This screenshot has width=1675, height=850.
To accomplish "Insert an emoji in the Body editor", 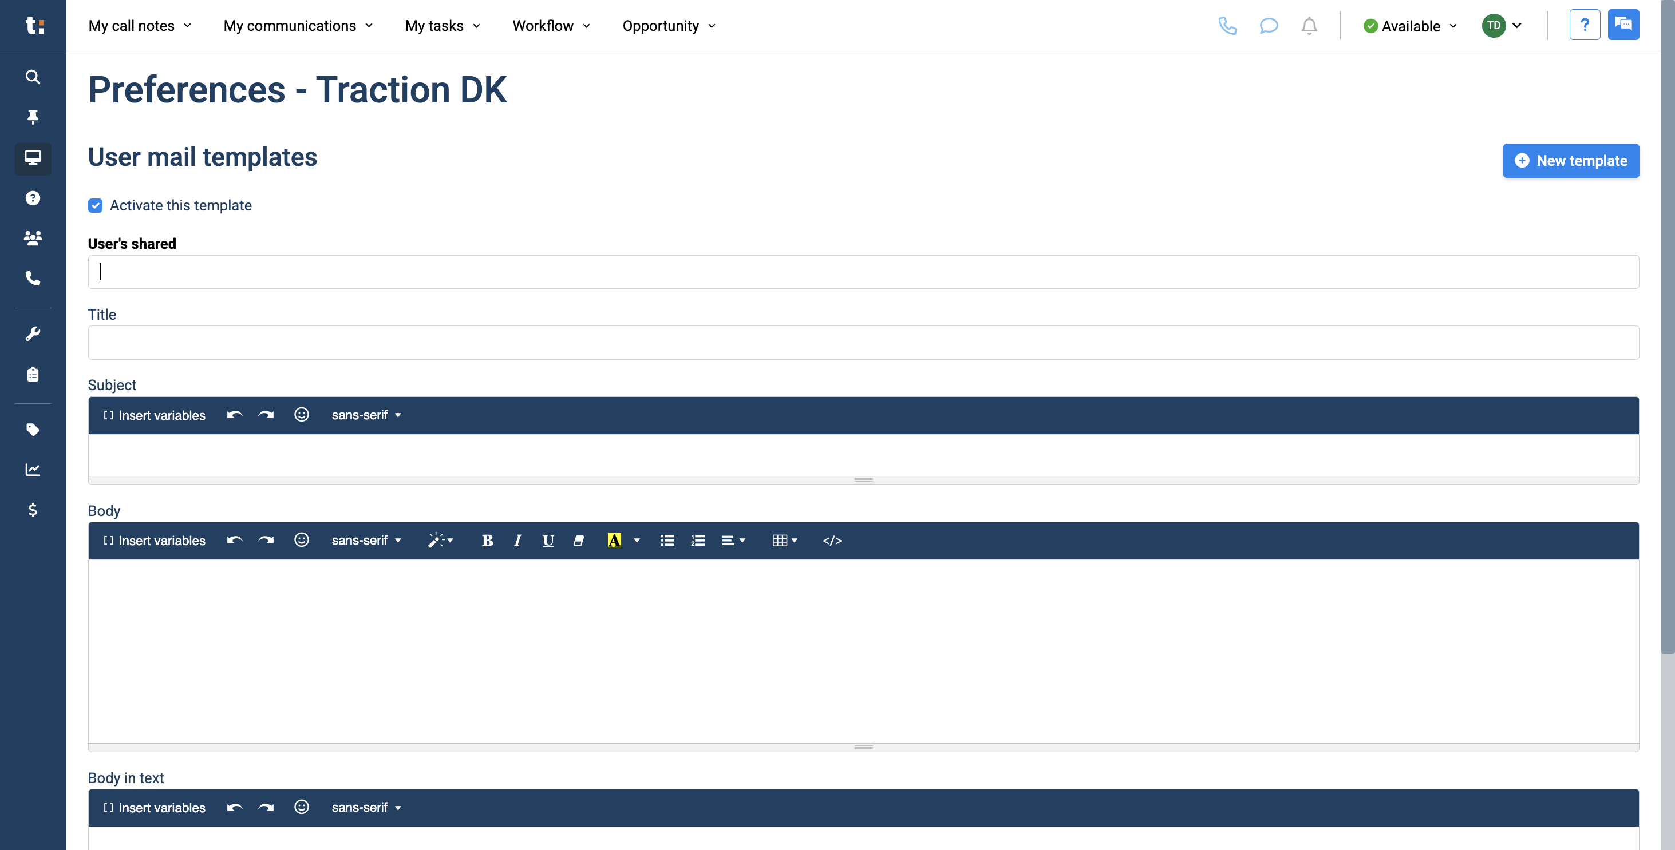I will pos(302,540).
